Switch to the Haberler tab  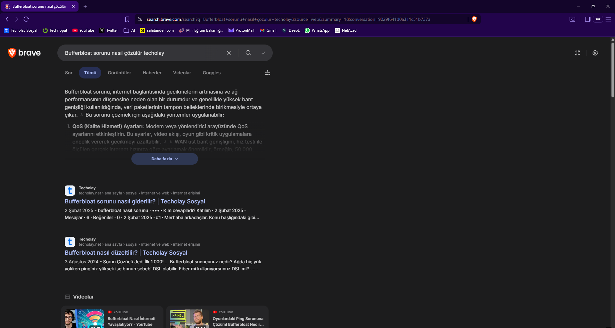(152, 73)
